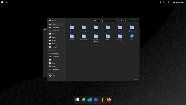Screen dimensions: 186x105
Task: Launch Firefox from the dock
Action: [x=109, y=100]
